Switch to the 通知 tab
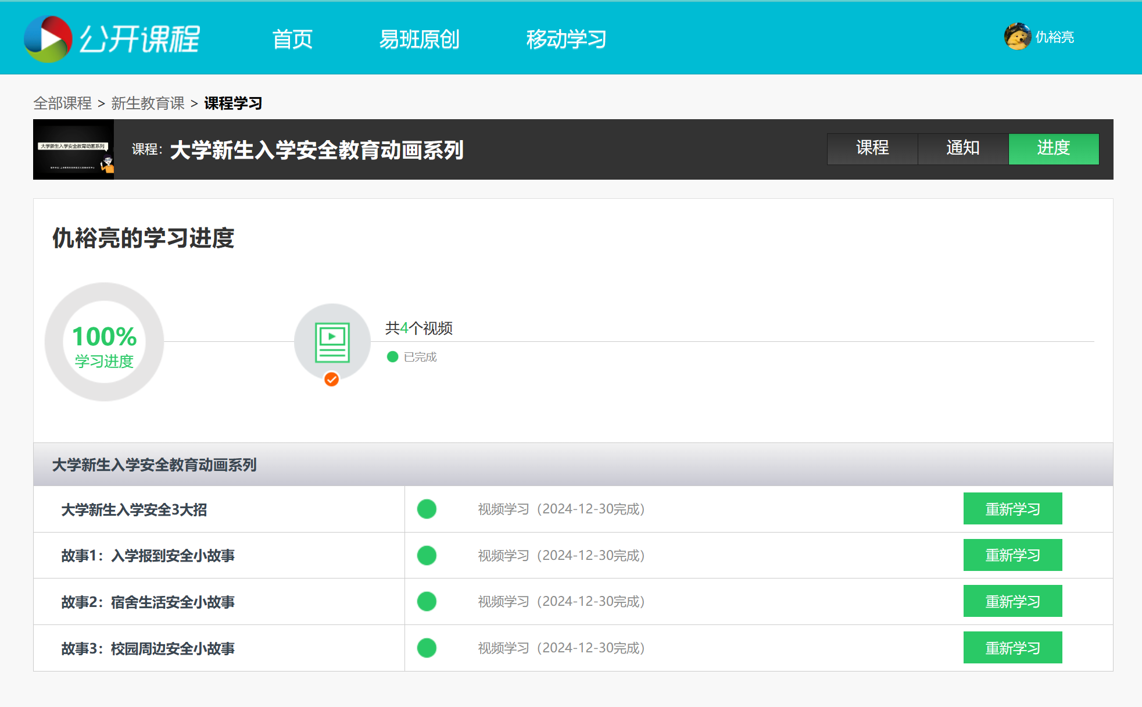The width and height of the screenshot is (1142, 707). [963, 149]
